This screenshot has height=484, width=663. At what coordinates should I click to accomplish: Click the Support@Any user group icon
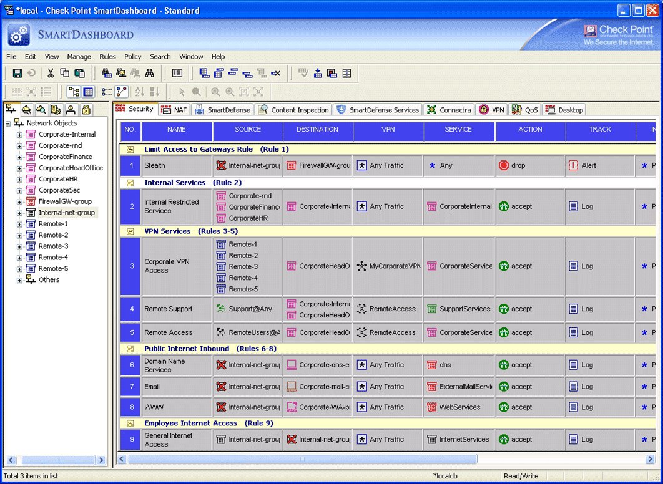(x=221, y=309)
